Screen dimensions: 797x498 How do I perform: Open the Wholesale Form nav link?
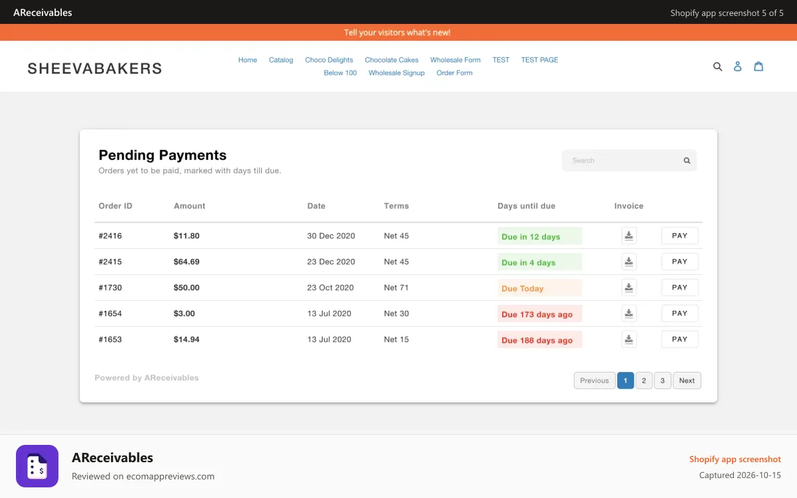coord(456,60)
